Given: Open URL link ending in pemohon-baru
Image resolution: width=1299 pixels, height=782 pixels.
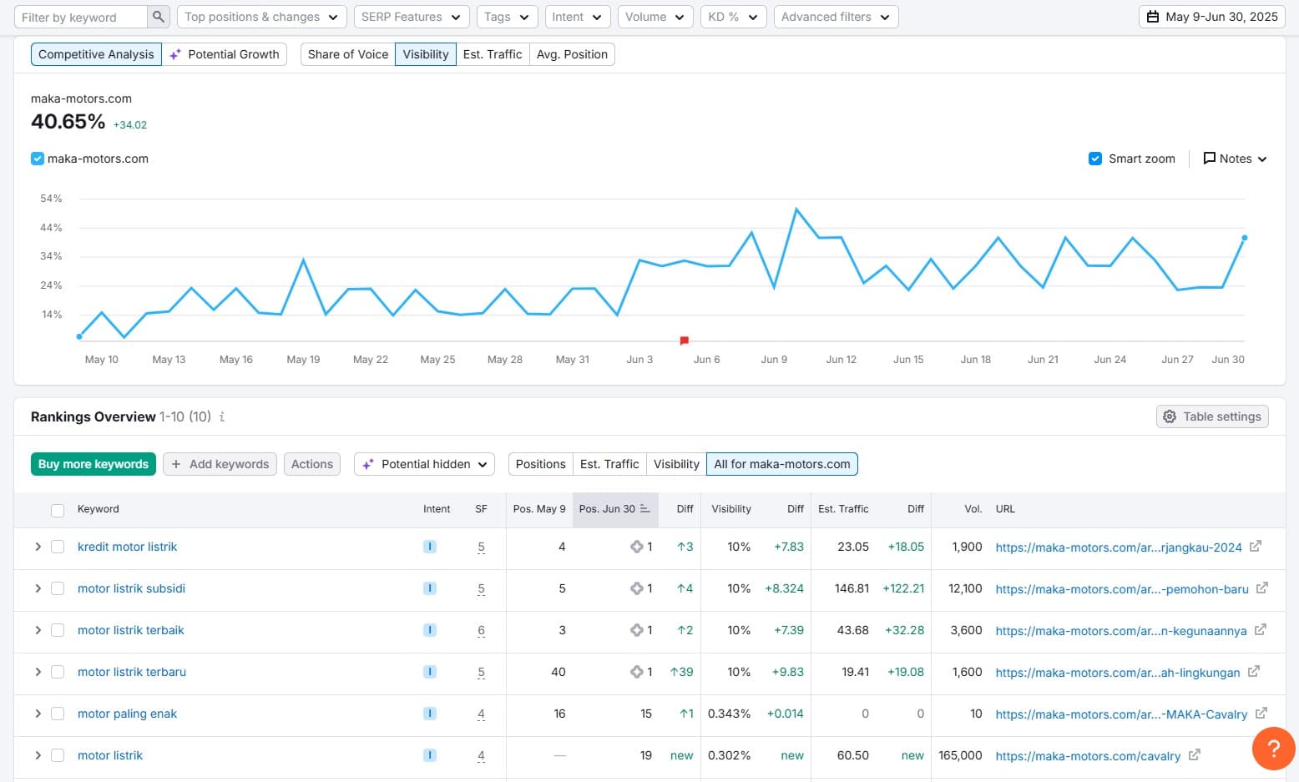Looking at the screenshot, I should pos(1122,589).
